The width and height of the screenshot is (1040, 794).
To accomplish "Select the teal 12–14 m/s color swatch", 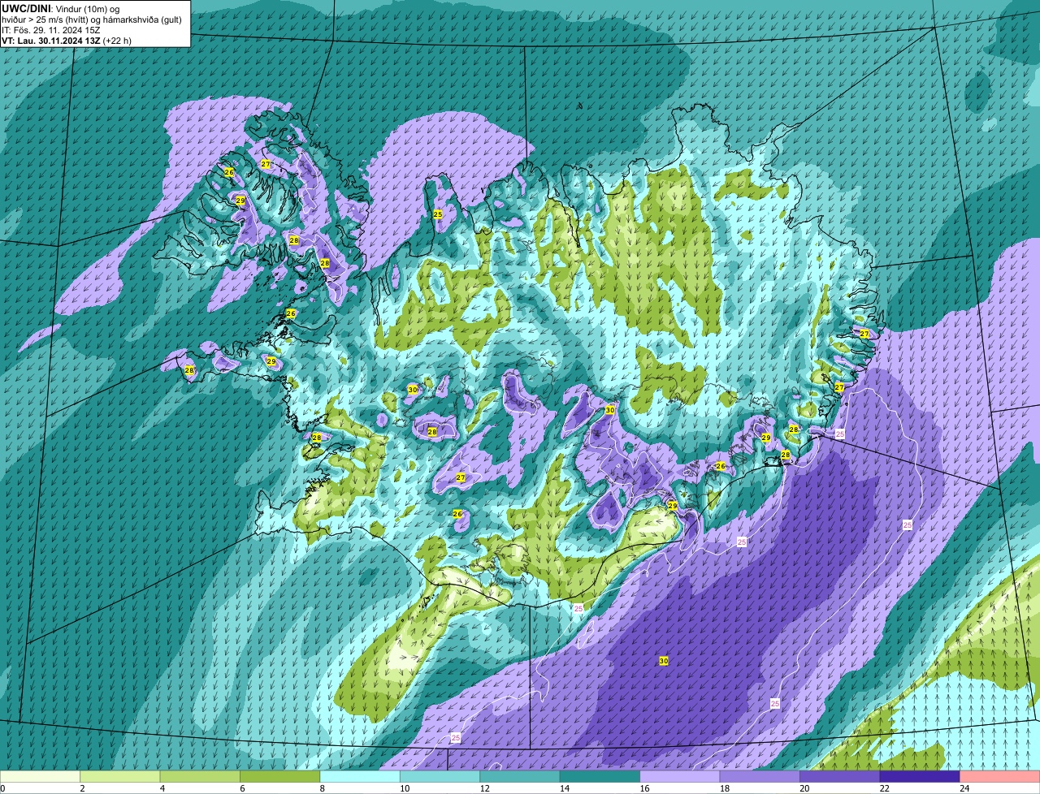I will point(521,776).
